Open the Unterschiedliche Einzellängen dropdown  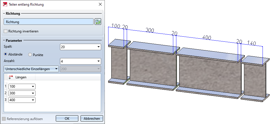(31, 69)
